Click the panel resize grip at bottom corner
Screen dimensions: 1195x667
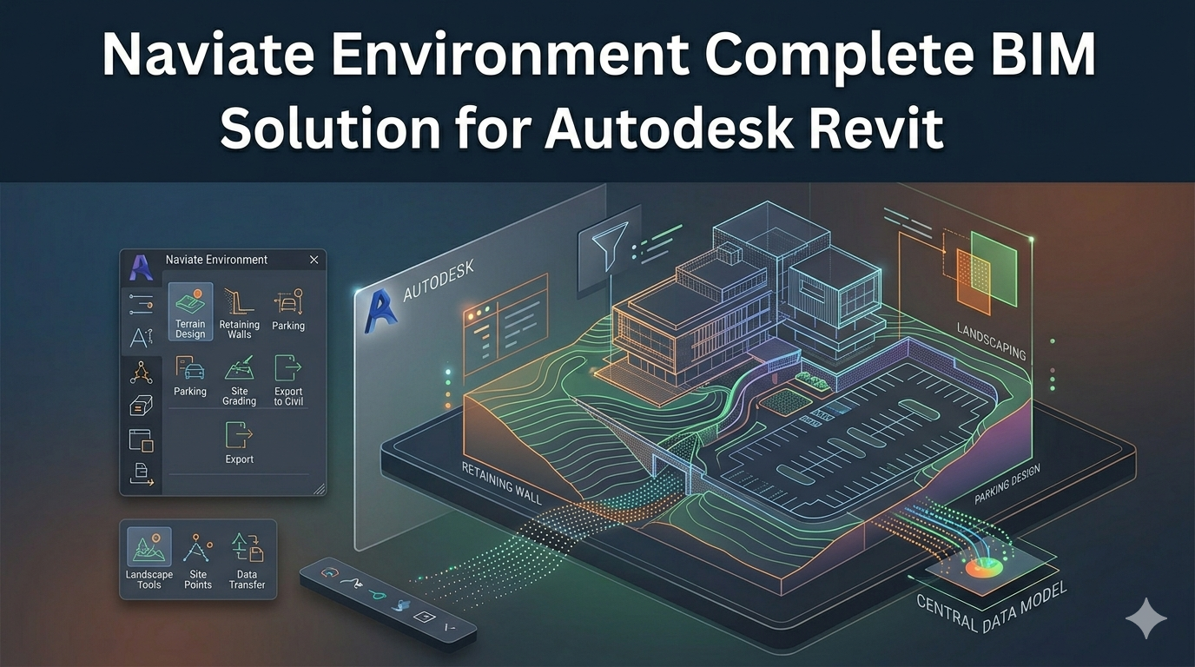pyautogui.click(x=319, y=489)
